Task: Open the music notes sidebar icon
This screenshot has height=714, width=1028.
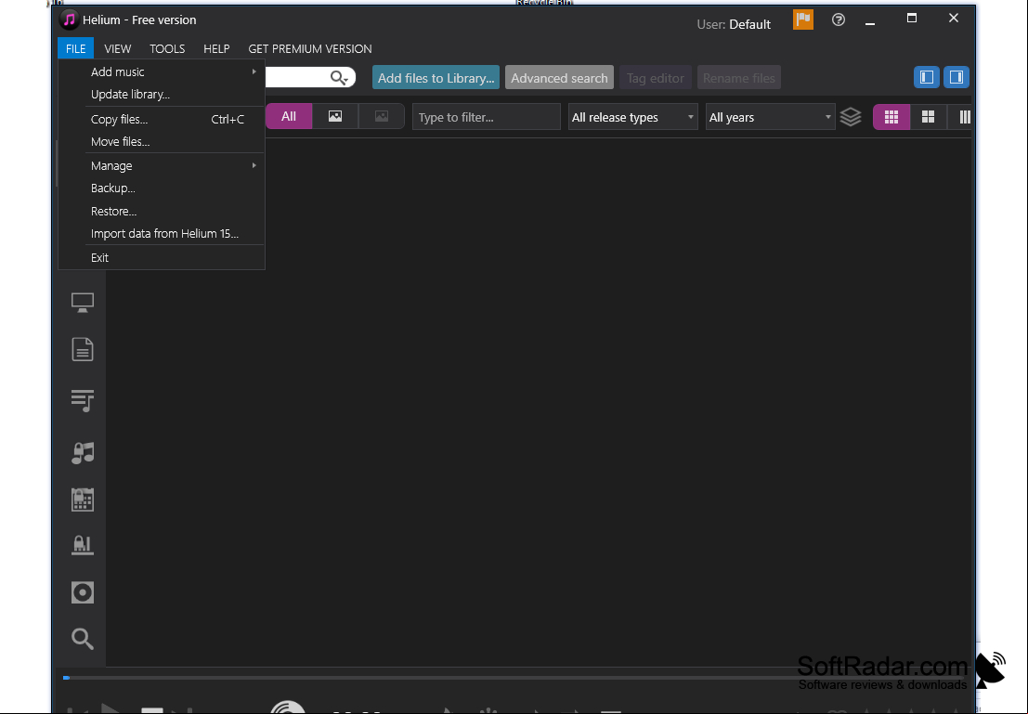Action: click(83, 452)
